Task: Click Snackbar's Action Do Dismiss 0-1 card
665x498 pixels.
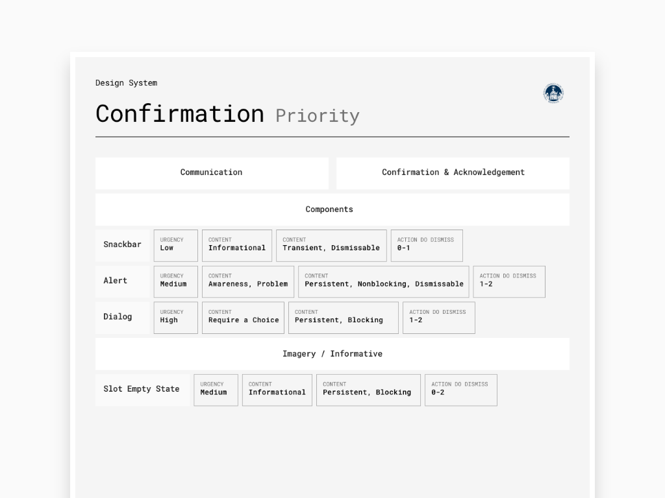Action: click(x=427, y=246)
